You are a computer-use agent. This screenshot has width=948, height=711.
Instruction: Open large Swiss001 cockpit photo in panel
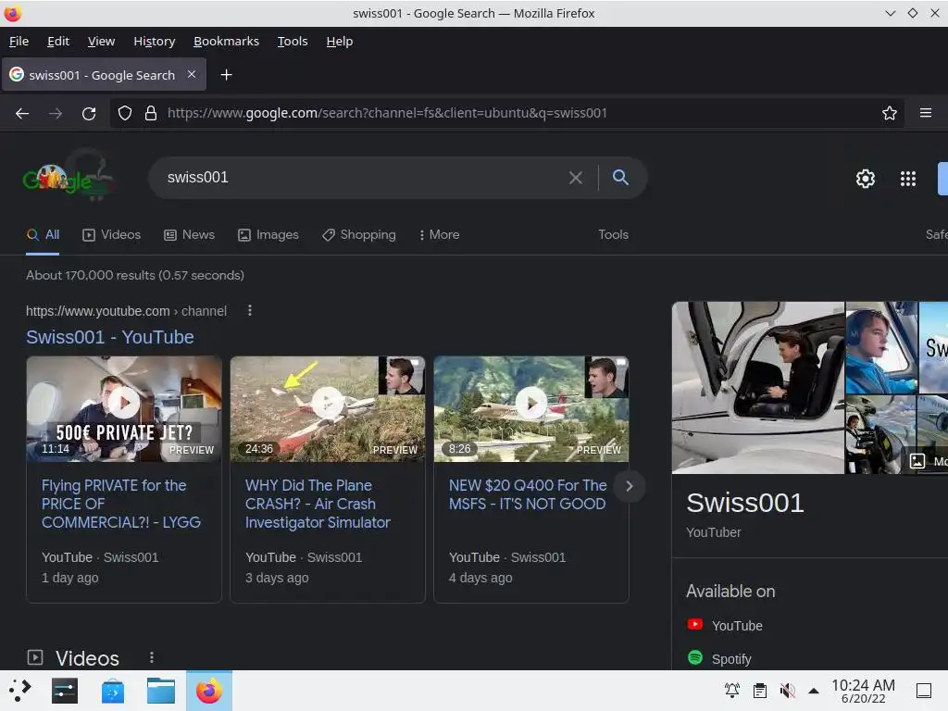pyautogui.click(x=758, y=388)
